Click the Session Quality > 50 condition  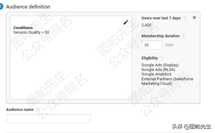[31, 32]
